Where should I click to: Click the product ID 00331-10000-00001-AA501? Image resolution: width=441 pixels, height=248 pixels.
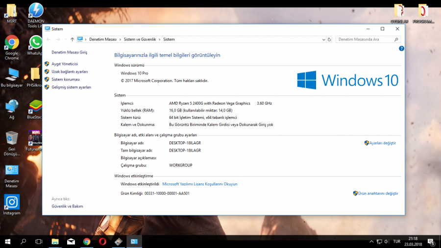(x=167, y=193)
